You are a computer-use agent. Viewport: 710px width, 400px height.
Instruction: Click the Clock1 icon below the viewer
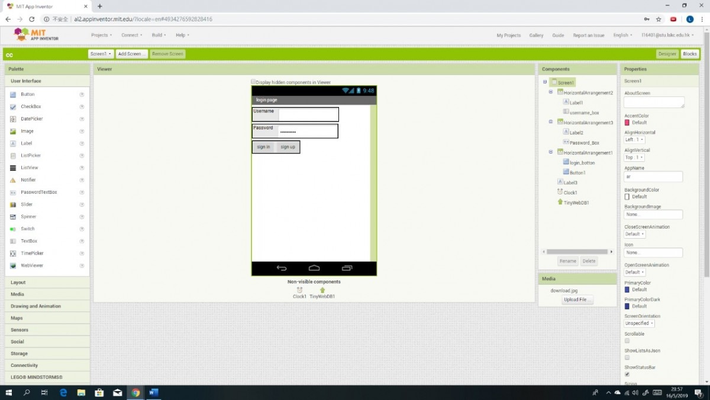pos(299,290)
